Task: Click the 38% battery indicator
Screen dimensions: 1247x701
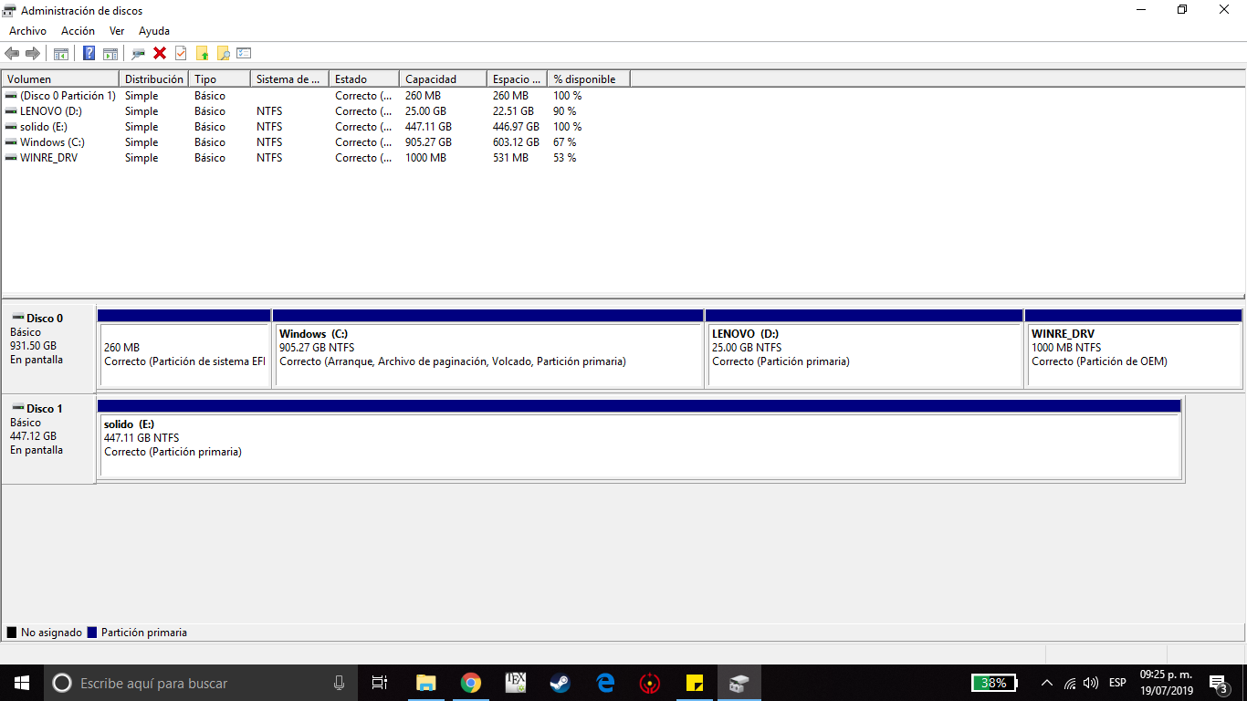Action: pos(994,683)
